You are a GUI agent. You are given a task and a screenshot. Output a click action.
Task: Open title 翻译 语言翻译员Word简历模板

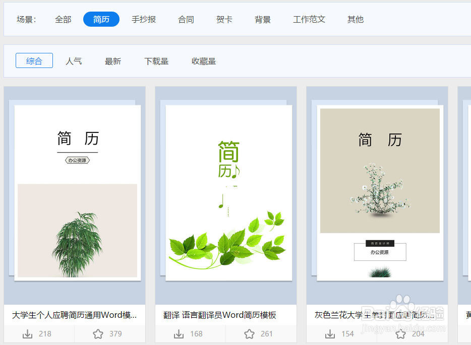(x=219, y=315)
